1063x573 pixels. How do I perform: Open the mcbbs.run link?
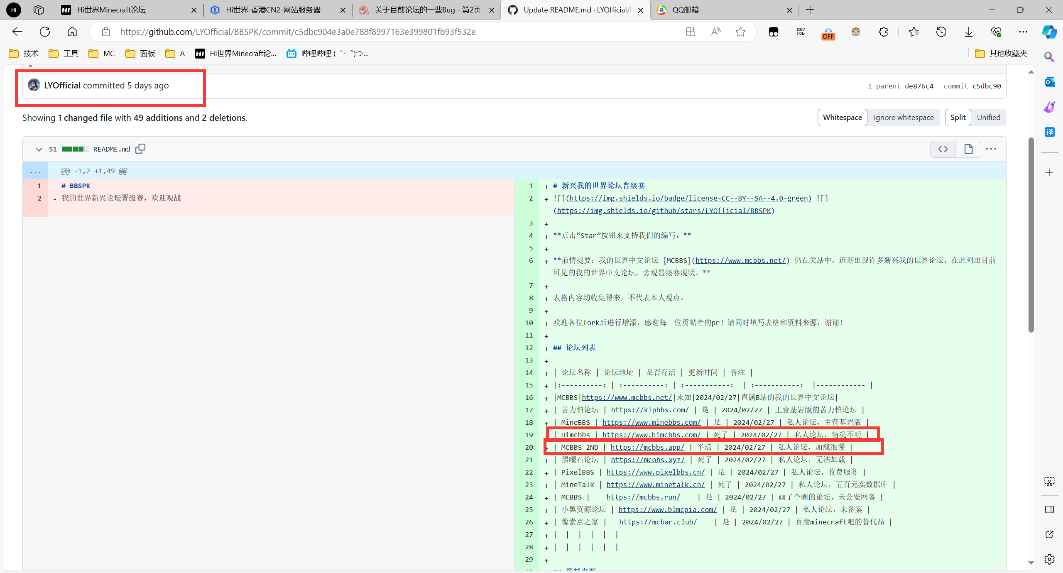click(x=643, y=497)
